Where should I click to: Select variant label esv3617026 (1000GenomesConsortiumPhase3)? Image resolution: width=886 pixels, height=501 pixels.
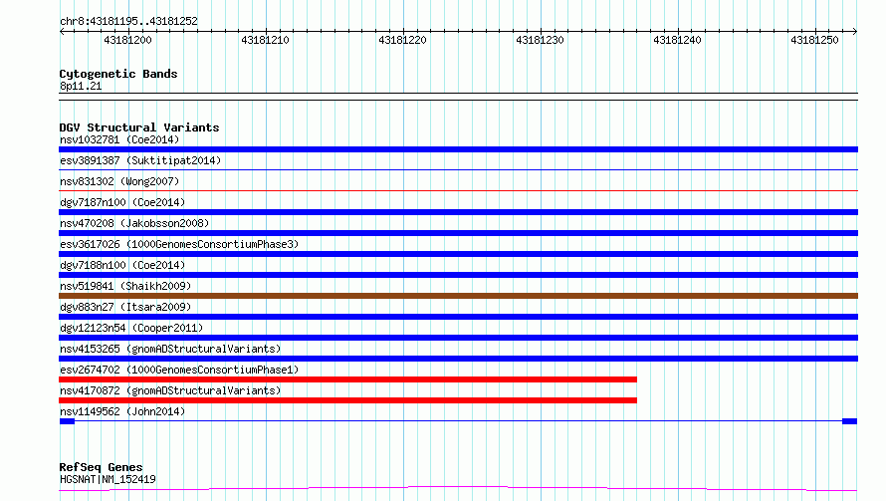click(x=179, y=244)
